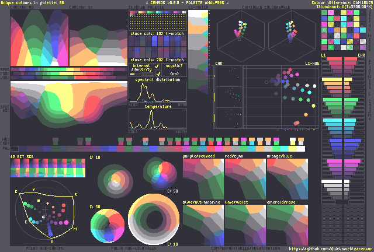Click the 12 BIT RGB strip

click(x=48, y=168)
